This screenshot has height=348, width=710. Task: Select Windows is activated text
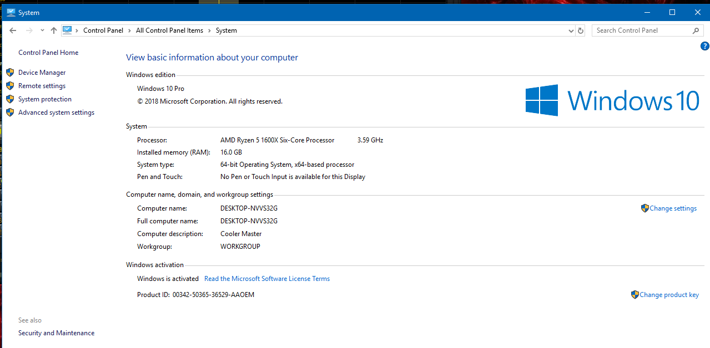point(168,279)
